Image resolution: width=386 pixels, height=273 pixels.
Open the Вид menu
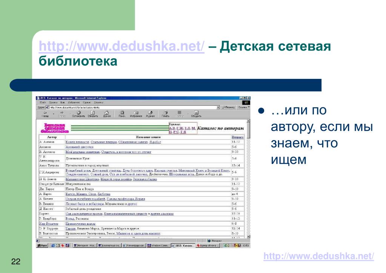point(63,102)
